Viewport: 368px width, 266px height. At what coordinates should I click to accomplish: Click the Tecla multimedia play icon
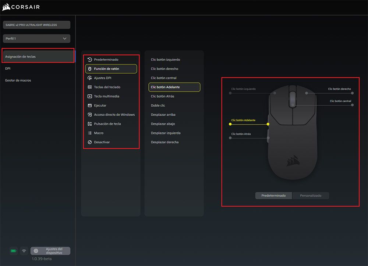(90, 97)
